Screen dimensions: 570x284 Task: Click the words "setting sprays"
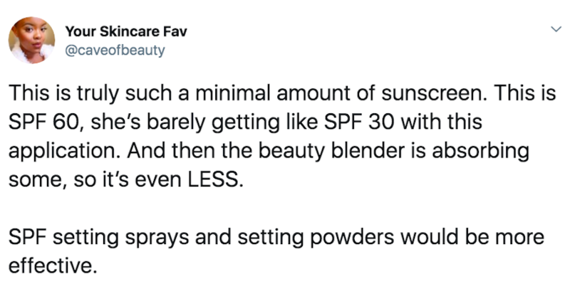pyautogui.click(x=121, y=237)
